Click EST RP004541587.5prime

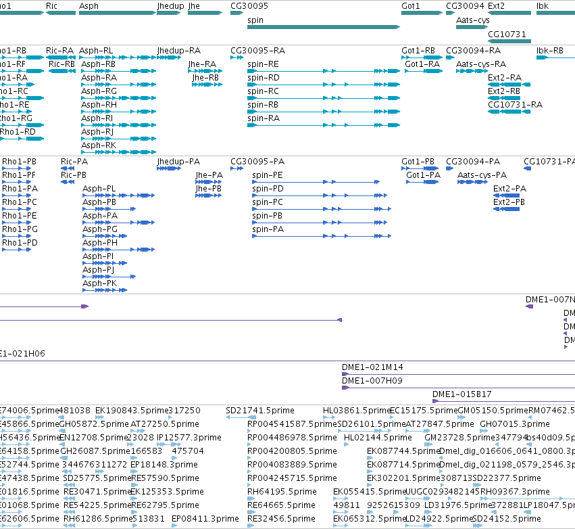[250, 431]
